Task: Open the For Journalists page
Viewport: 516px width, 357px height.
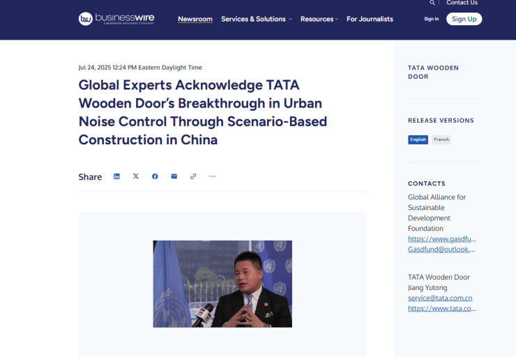Action: pyautogui.click(x=370, y=19)
